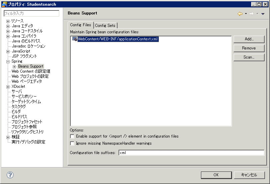The image size is (270, 184).
Task: Click the applicationContext.xml bean file icon
Action: 74,39
